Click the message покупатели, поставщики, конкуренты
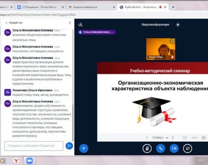 click(x=38, y=51)
